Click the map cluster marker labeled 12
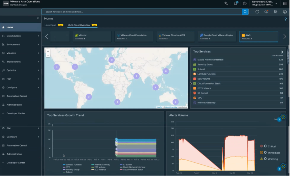 click(112, 60)
